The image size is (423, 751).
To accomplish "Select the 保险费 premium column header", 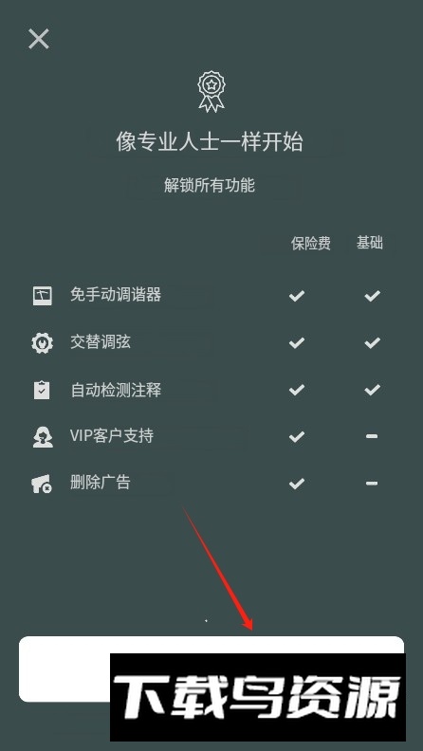I will (x=310, y=244).
